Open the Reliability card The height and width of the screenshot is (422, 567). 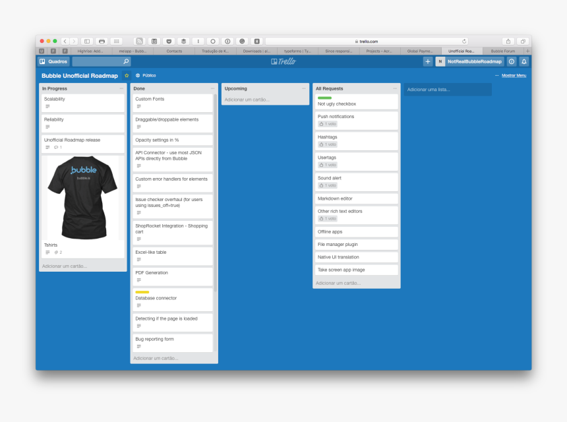pyautogui.click(x=83, y=123)
